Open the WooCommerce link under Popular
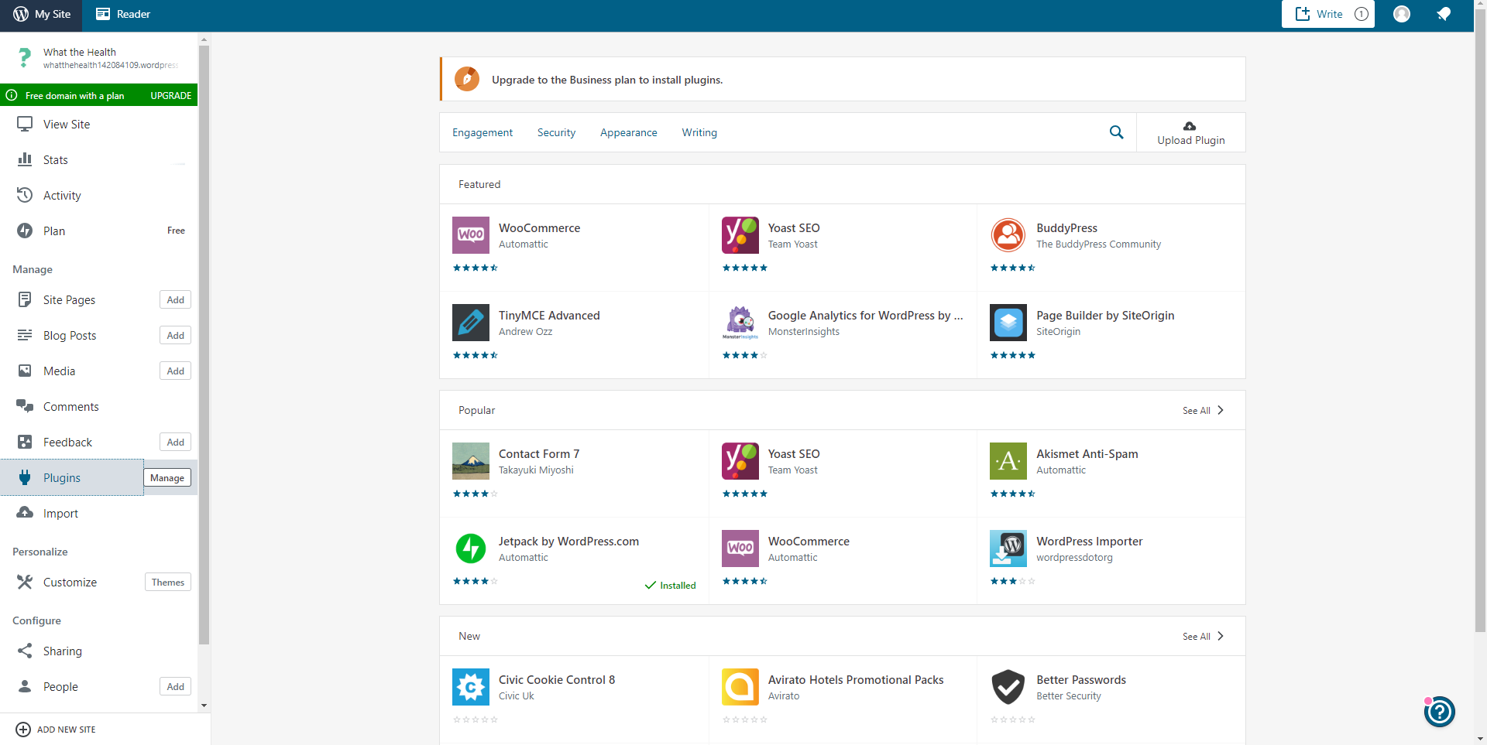 pos(809,542)
